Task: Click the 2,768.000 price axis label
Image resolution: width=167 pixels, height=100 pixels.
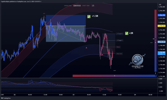Action: pyautogui.click(x=162, y=7)
